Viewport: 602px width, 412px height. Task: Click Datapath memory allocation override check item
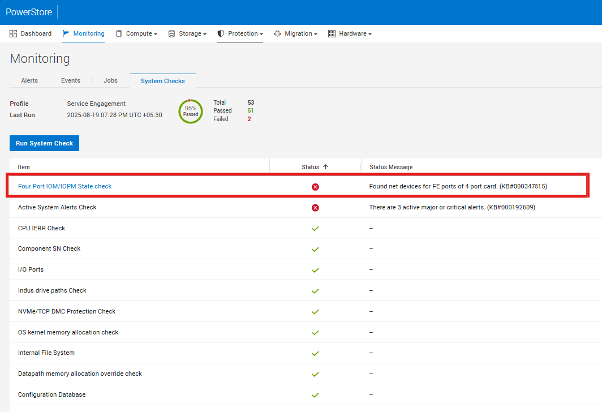coord(80,374)
